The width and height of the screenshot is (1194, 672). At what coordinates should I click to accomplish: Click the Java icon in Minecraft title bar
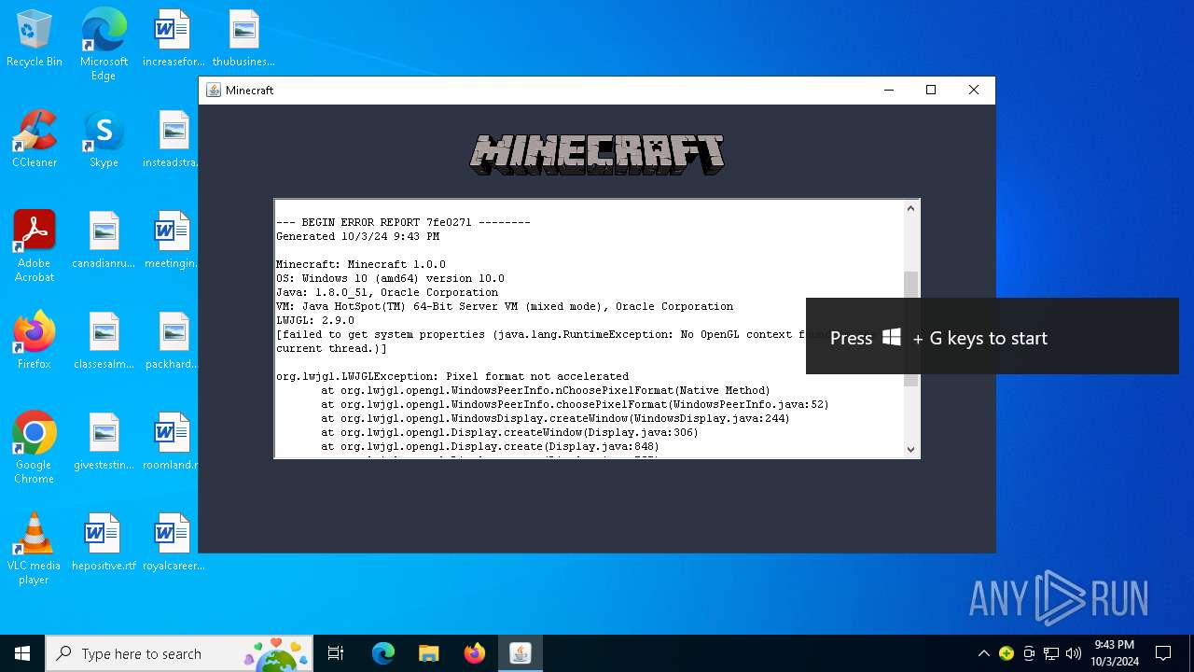214,91
